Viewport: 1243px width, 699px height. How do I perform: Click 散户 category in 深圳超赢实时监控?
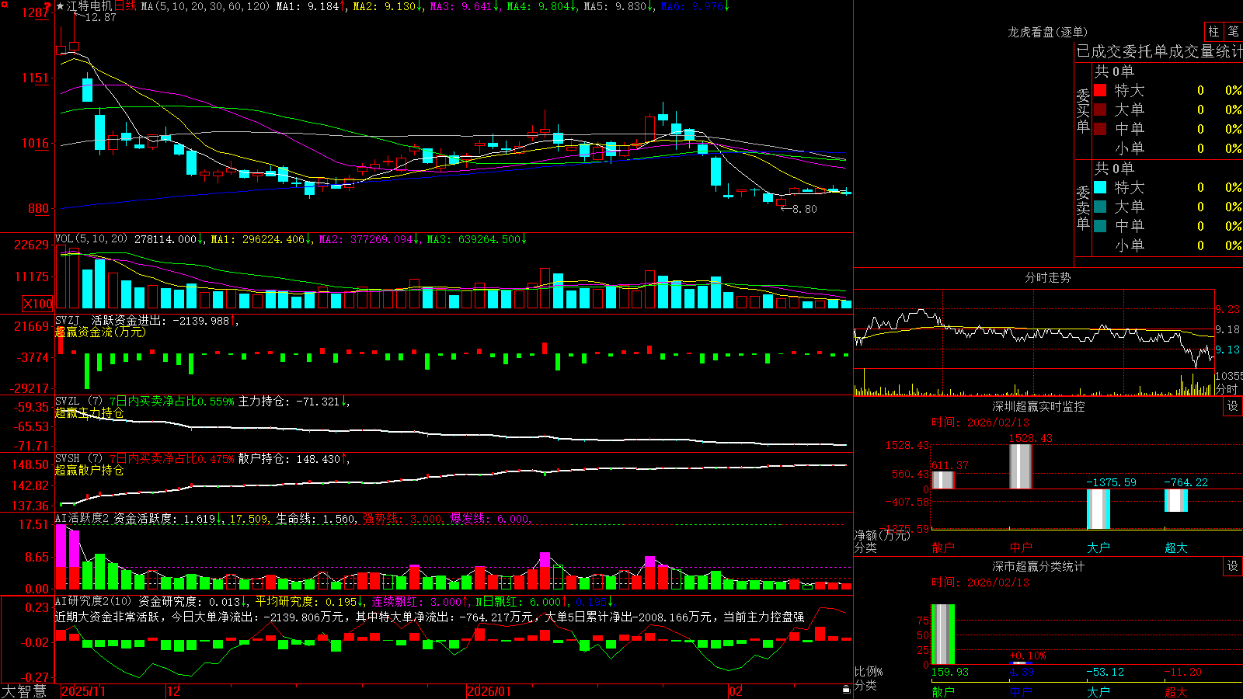click(943, 548)
